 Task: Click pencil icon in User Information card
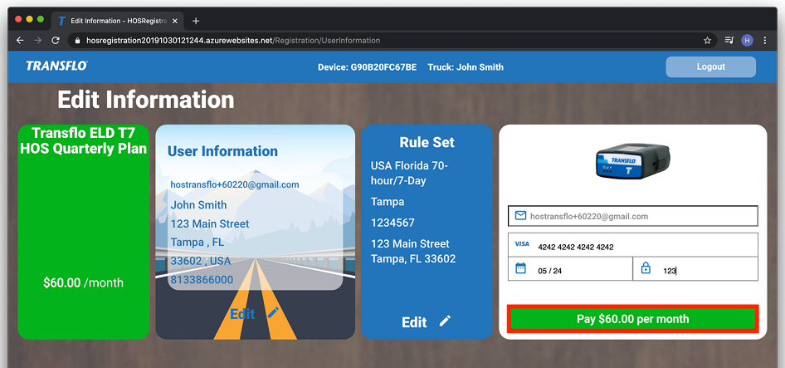click(273, 313)
